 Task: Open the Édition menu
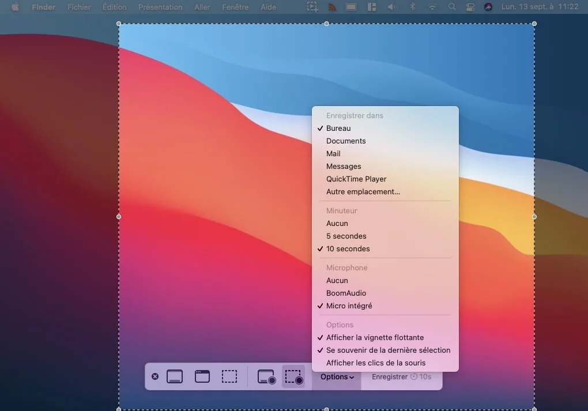pyautogui.click(x=114, y=7)
